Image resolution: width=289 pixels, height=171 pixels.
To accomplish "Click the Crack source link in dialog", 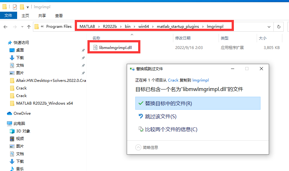I will tap(173, 80).
